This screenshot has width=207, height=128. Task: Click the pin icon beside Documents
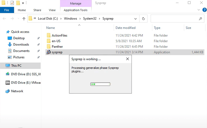[x=39, y=51]
